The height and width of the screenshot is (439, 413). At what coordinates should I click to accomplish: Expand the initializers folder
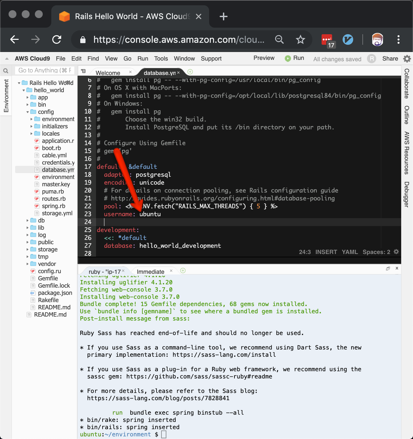[32, 126]
